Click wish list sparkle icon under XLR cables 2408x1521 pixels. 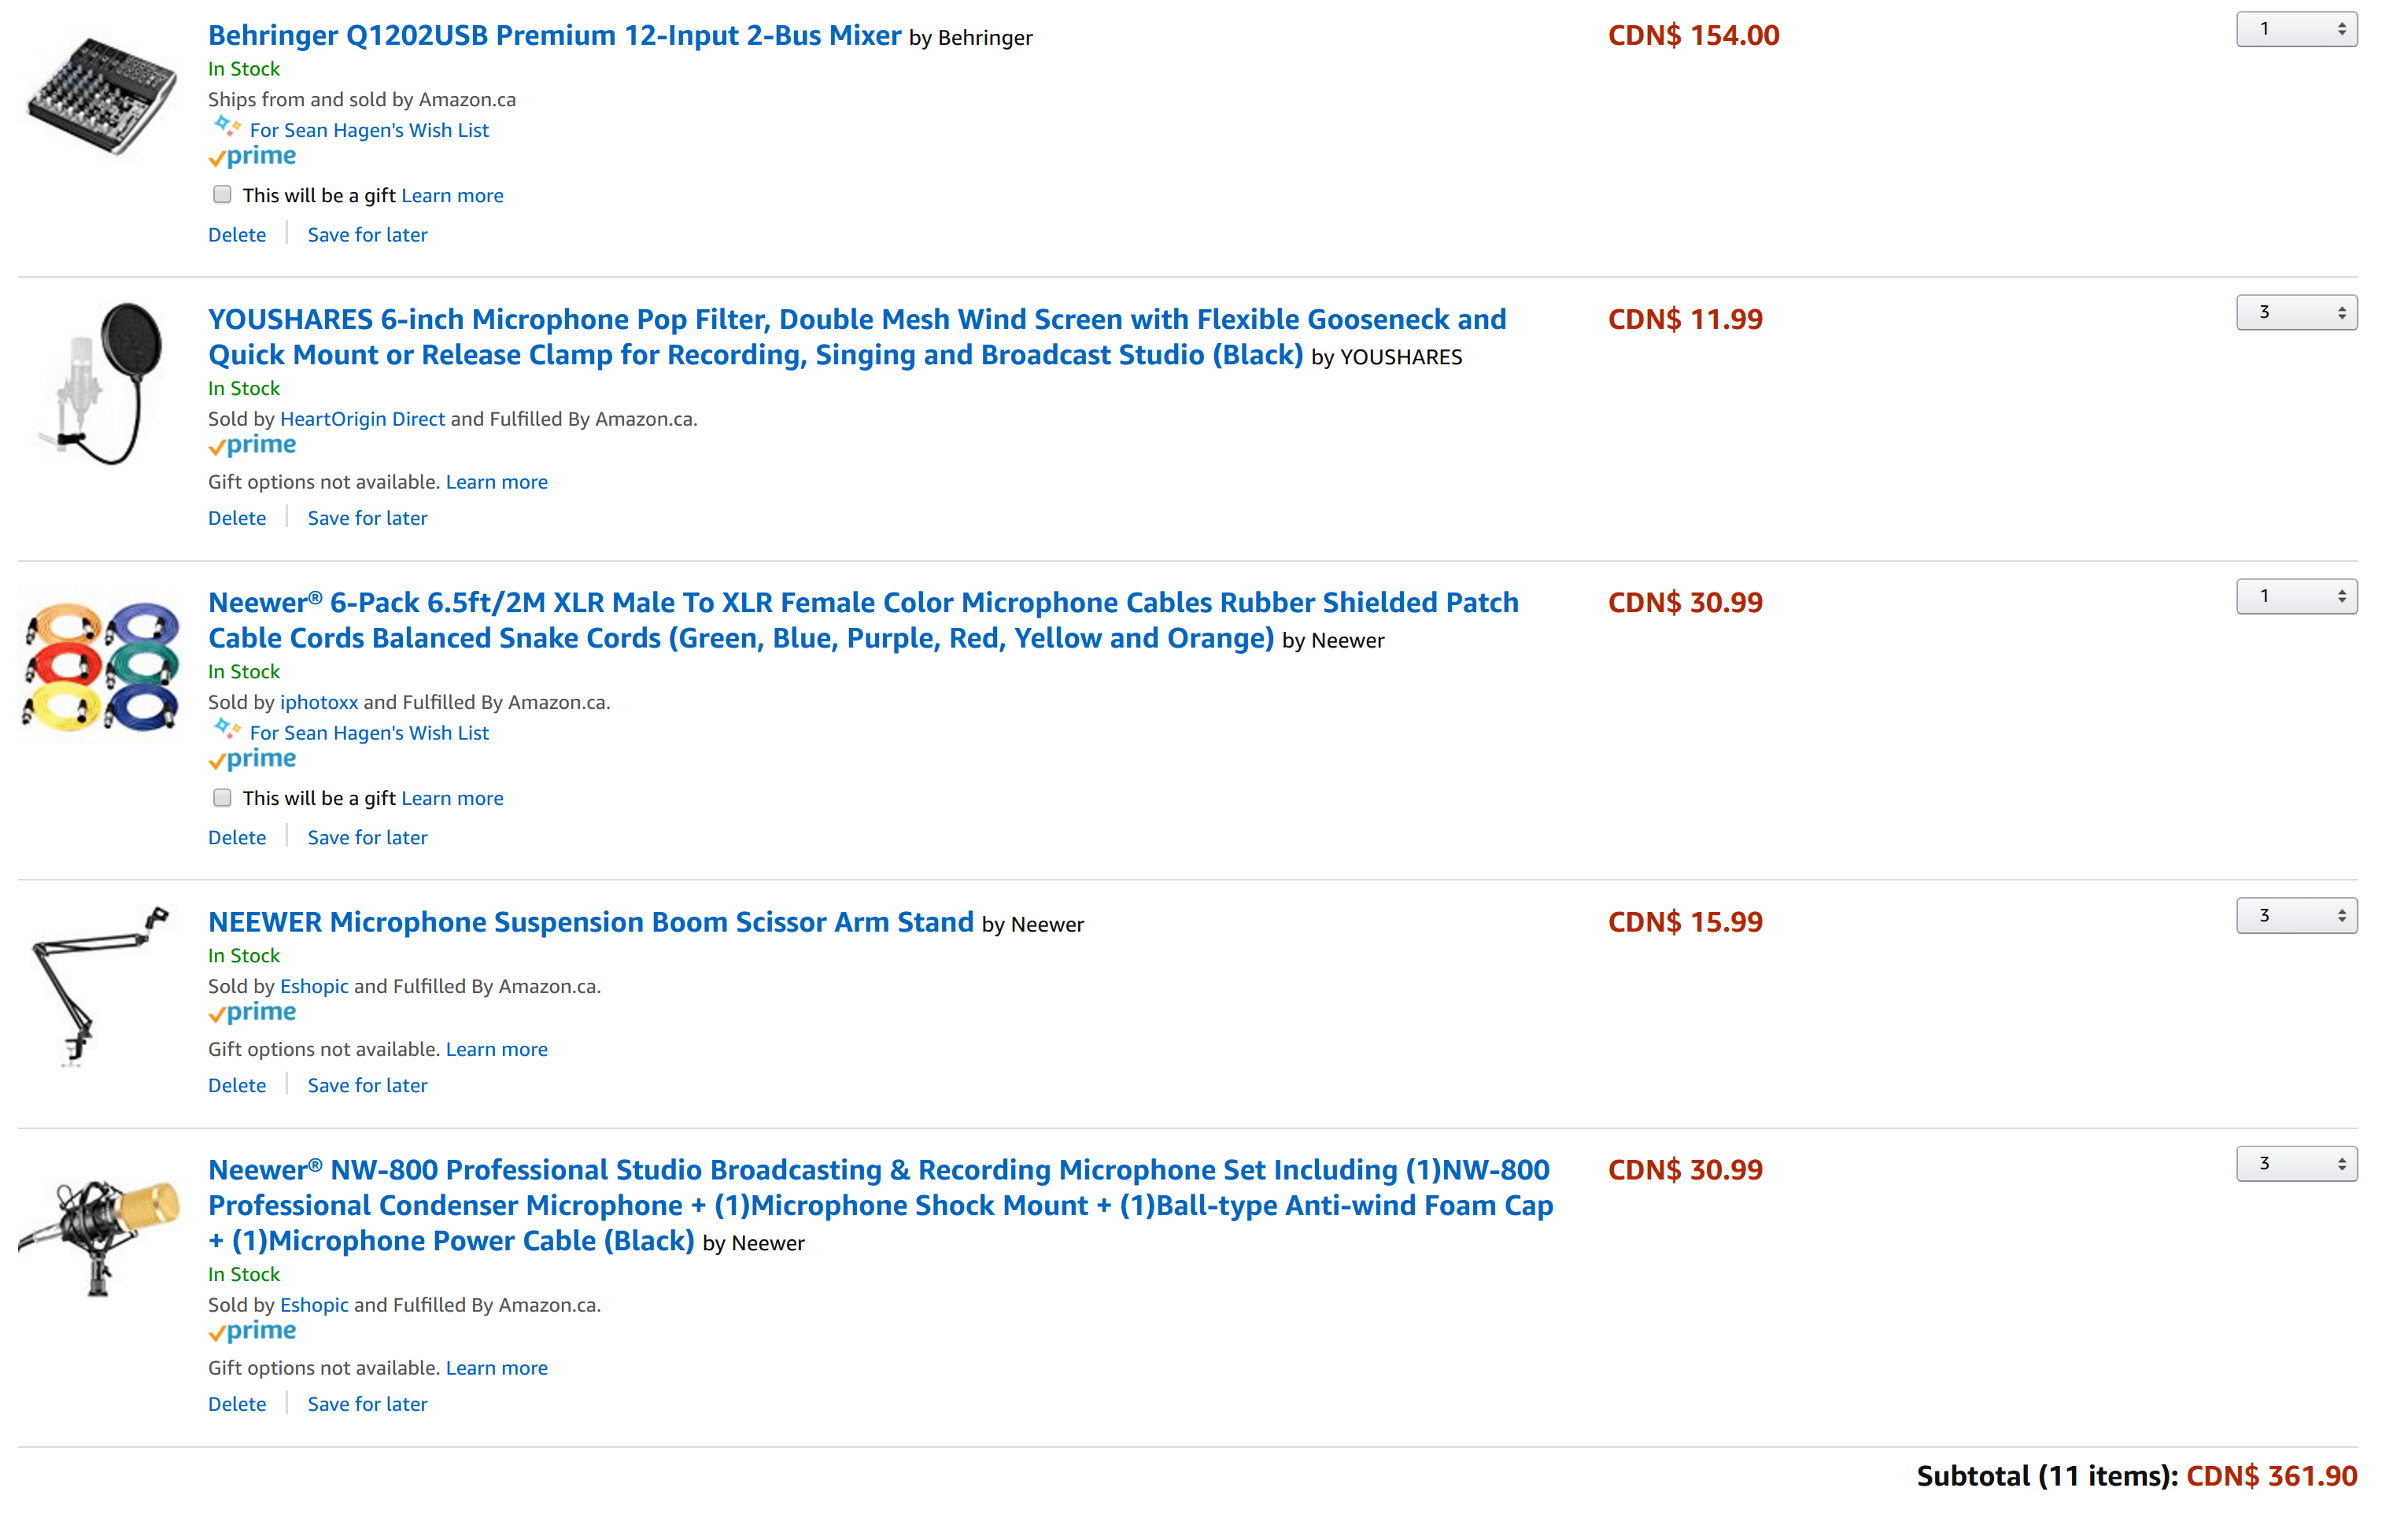(227, 730)
